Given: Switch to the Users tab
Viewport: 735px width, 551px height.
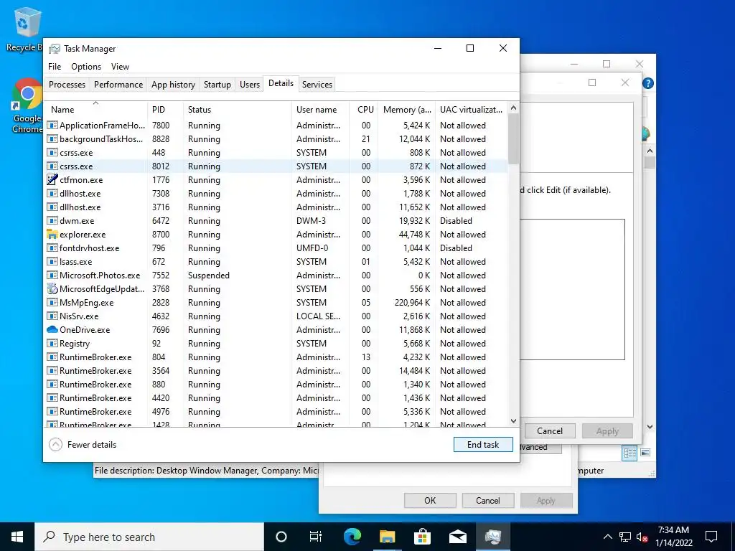Looking at the screenshot, I should [249, 85].
